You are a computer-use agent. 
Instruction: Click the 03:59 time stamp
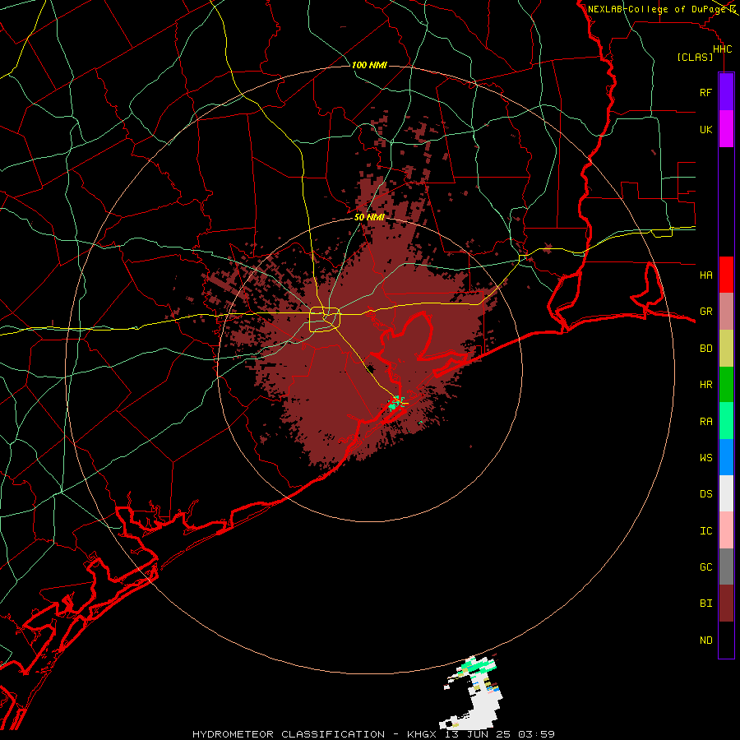pos(536,734)
